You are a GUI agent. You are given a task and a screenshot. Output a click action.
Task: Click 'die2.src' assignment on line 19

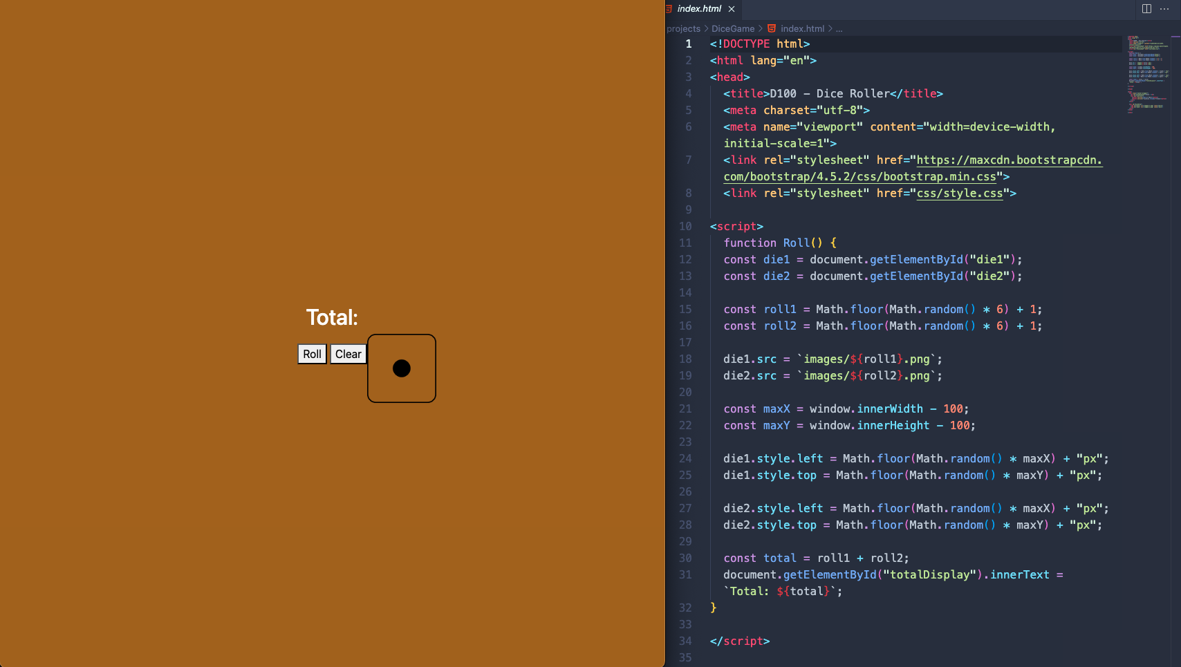[750, 375]
